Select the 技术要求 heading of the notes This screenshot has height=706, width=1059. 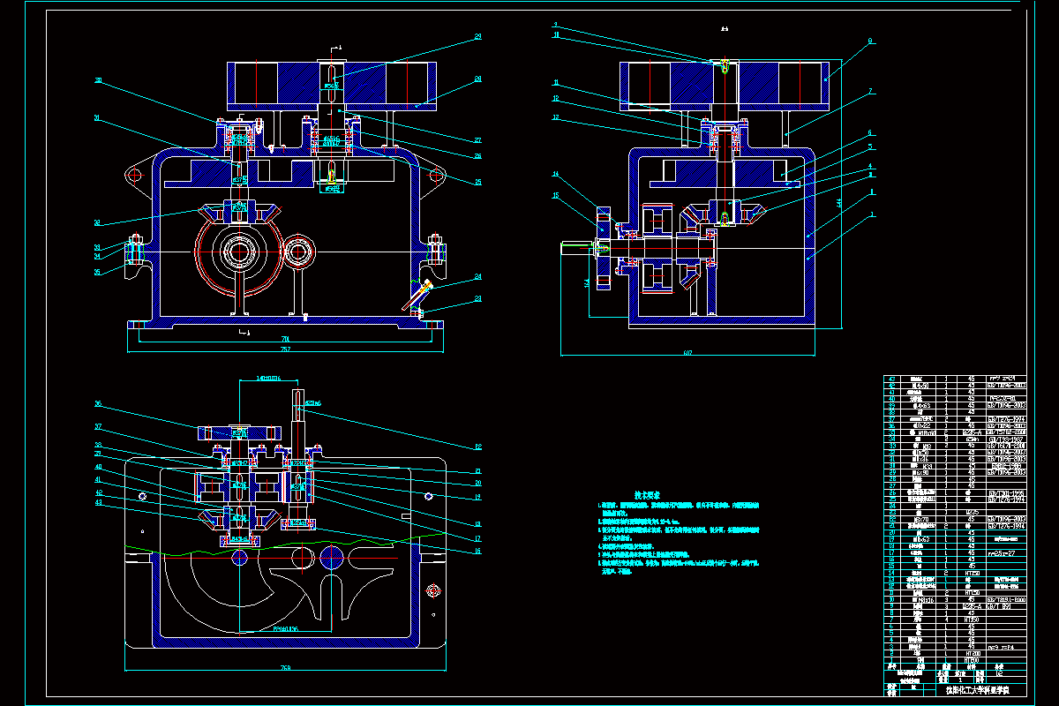(649, 496)
